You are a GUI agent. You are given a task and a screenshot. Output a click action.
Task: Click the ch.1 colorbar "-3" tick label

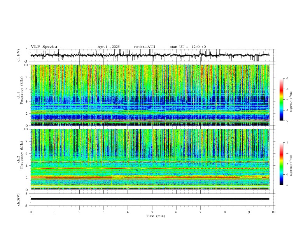point(287,78)
